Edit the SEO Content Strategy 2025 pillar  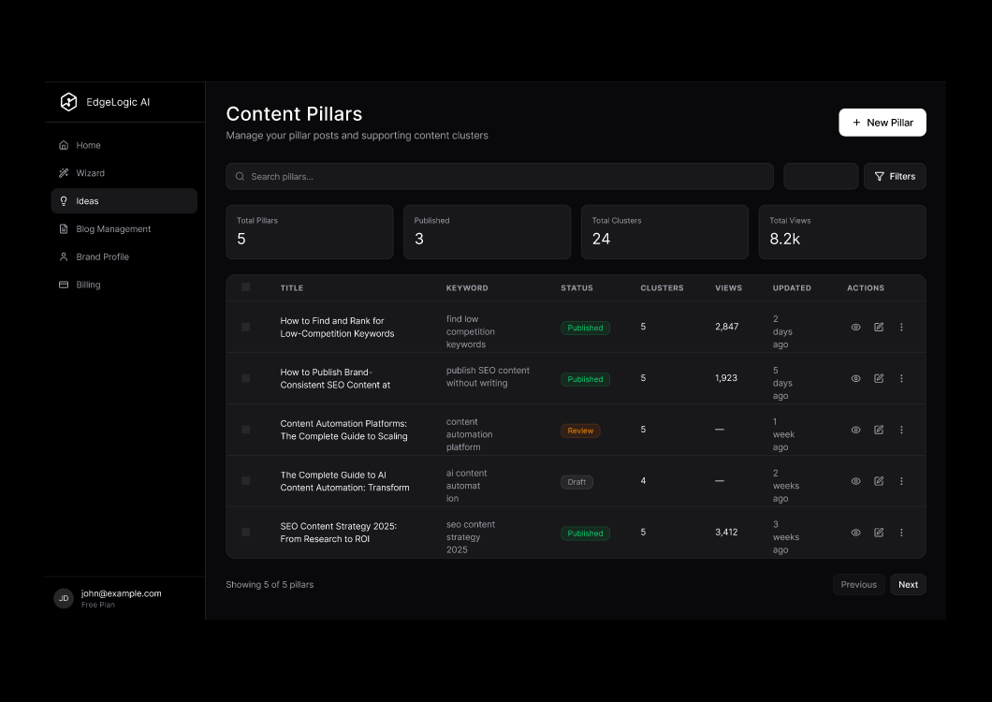point(878,532)
